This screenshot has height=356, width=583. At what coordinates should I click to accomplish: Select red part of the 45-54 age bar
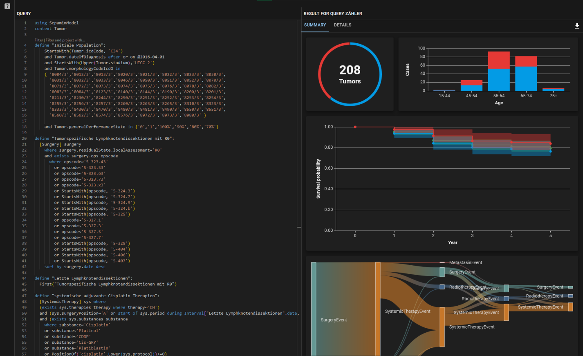point(471,83)
